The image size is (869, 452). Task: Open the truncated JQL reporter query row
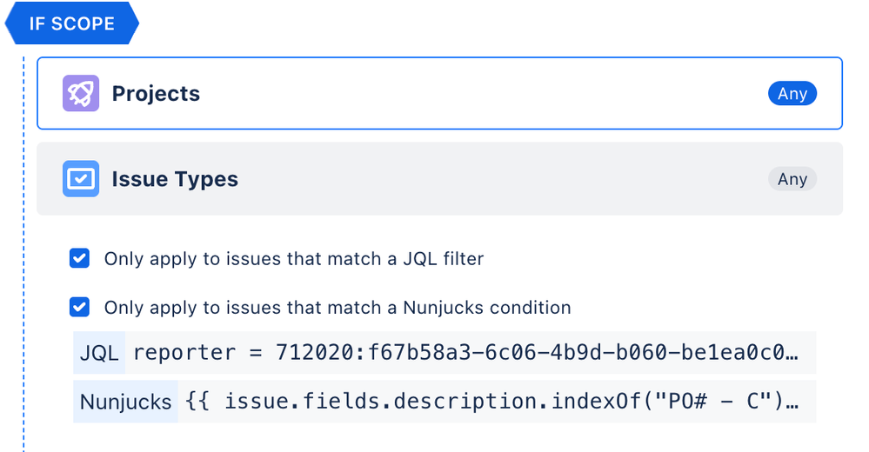[445, 353]
